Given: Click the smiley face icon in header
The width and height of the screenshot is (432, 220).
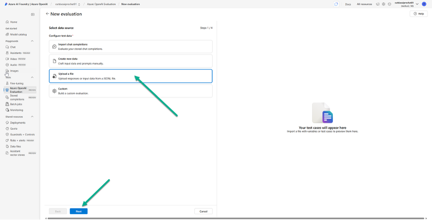Looking at the screenshot, I should tap(389, 4).
